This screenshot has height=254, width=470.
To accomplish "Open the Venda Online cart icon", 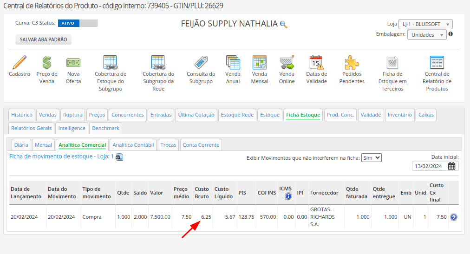I will 287,62.
